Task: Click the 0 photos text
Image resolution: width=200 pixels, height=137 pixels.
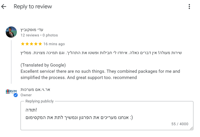Action: [50, 35]
